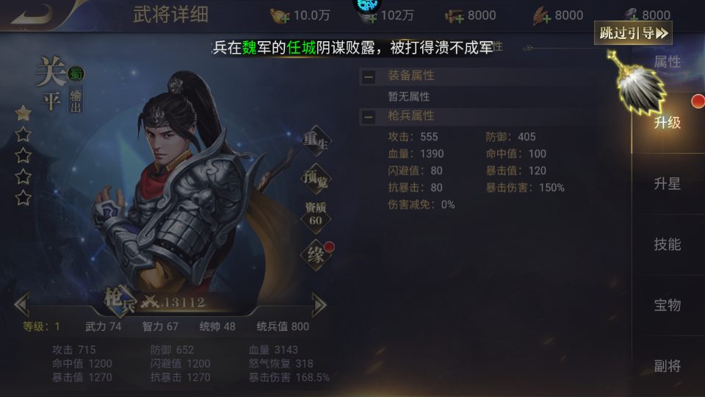Switch to the 升星 tab
This screenshot has width=705, height=397.
[x=668, y=184]
